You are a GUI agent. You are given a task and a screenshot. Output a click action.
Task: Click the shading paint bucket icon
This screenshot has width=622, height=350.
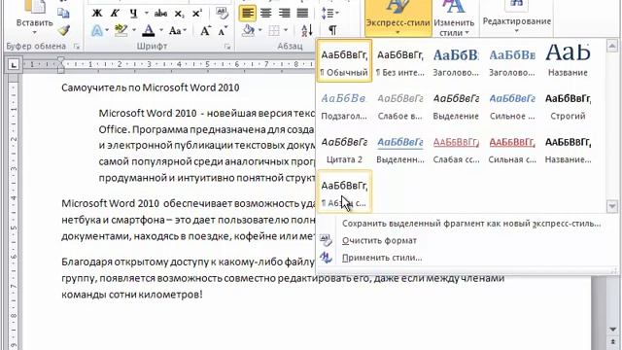[x=249, y=30]
